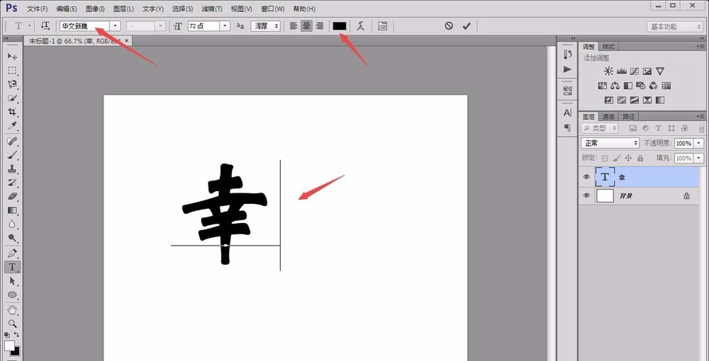
Task: Select the Path Selection tool
Action: point(12,281)
